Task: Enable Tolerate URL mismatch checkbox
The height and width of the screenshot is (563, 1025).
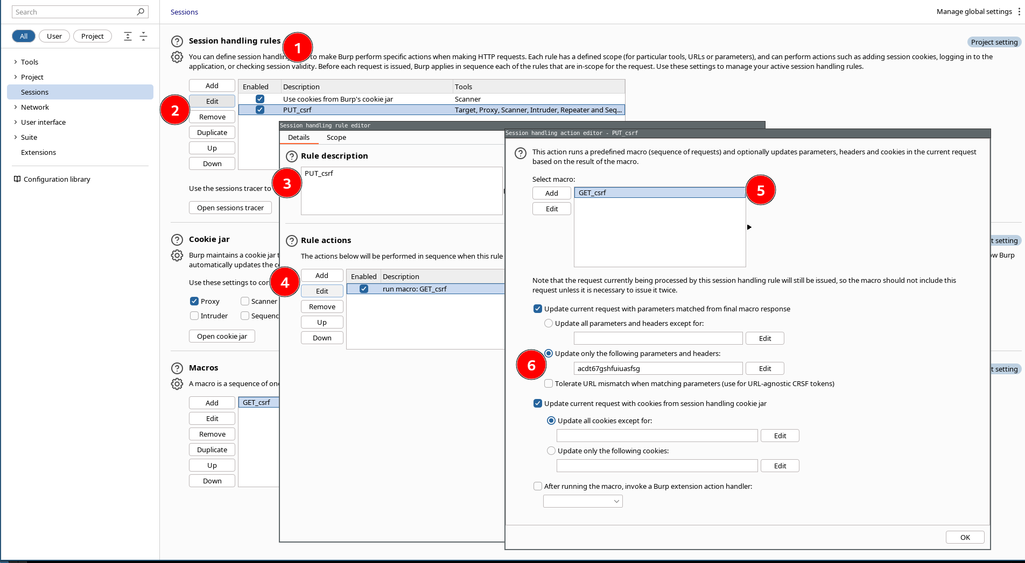Action: click(549, 383)
